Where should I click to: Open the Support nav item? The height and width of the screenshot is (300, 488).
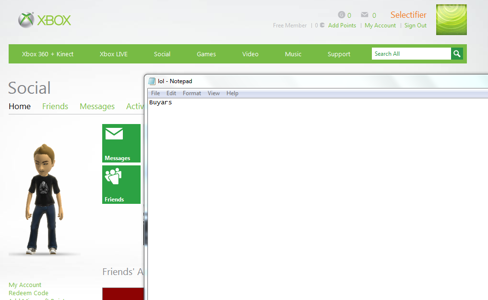pos(339,54)
